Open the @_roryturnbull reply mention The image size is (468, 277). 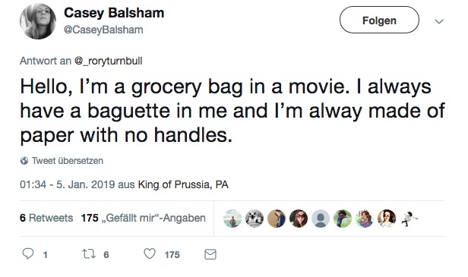(x=108, y=61)
